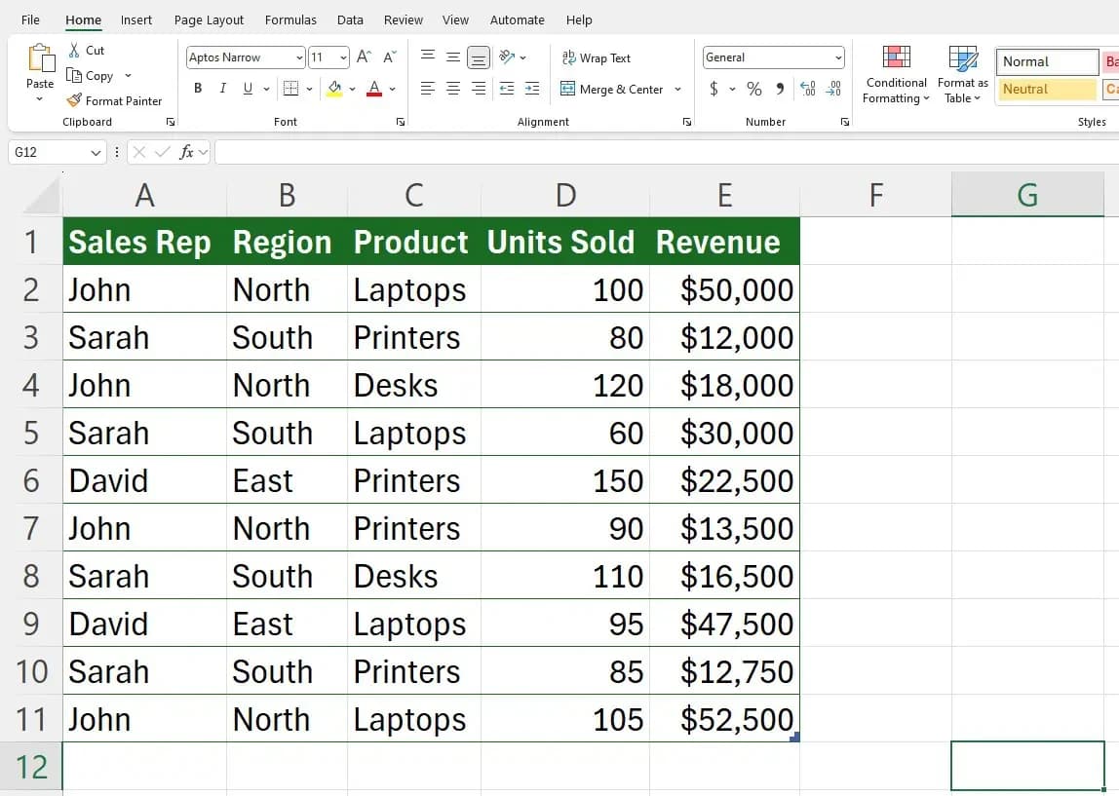Align text to the right
The width and height of the screenshot is (1119, 796).
tap(479, 89)
